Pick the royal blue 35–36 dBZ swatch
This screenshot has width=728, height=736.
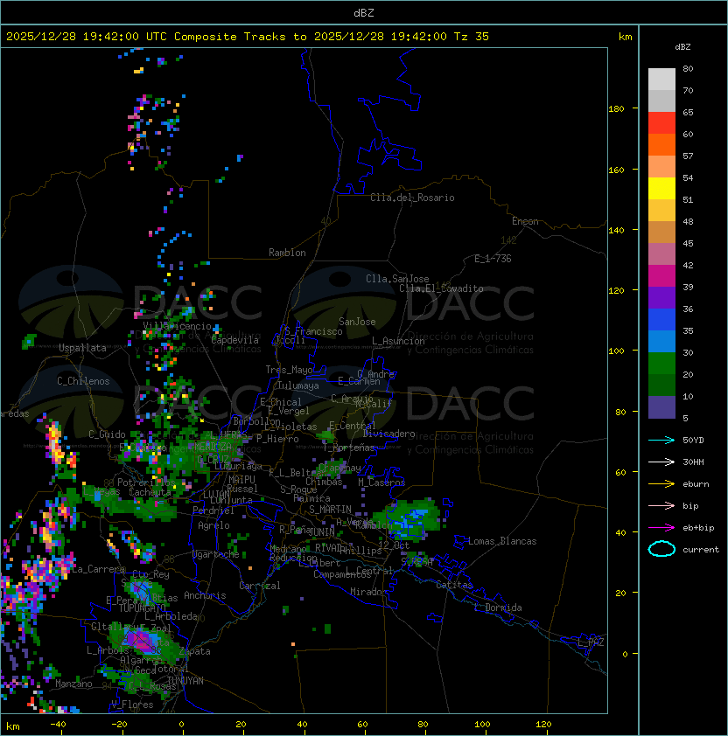pyautogui.click(x=661, y=319)
